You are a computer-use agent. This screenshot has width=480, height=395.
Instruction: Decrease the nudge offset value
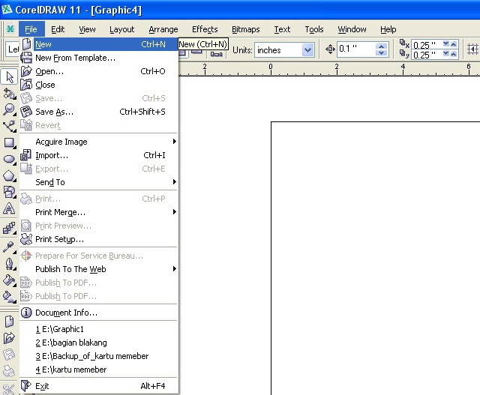click(x=381, y=53)
